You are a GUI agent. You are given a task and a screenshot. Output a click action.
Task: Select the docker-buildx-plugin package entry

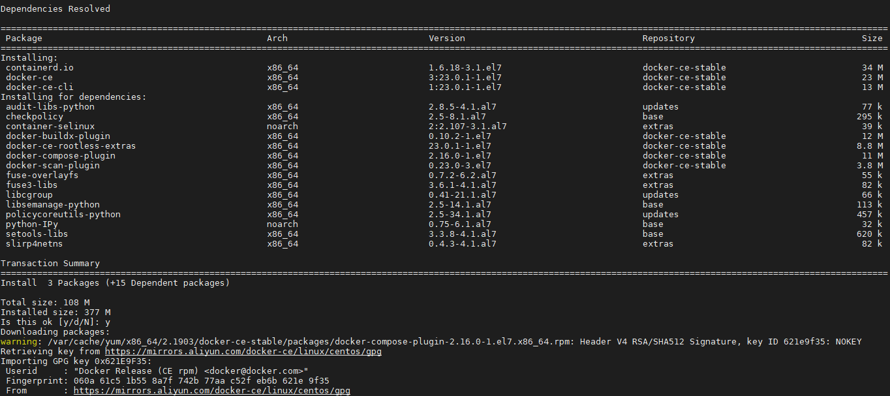pyautogui.click(x=57, y=136)
